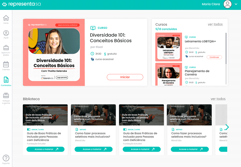This screenshot has height=167, width=241.
Task: Click ver todos in Biblioteca
Action: 218,99
